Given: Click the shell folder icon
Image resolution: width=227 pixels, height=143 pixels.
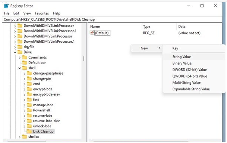Looking at the screenshot, I should coord(25,68).
